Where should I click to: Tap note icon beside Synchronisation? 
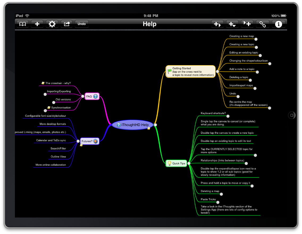point(49,107)
